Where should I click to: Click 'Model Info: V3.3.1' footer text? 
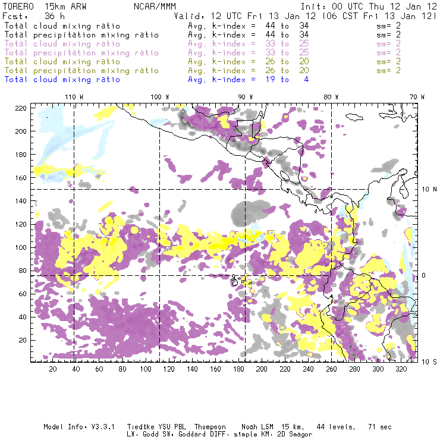79,427
